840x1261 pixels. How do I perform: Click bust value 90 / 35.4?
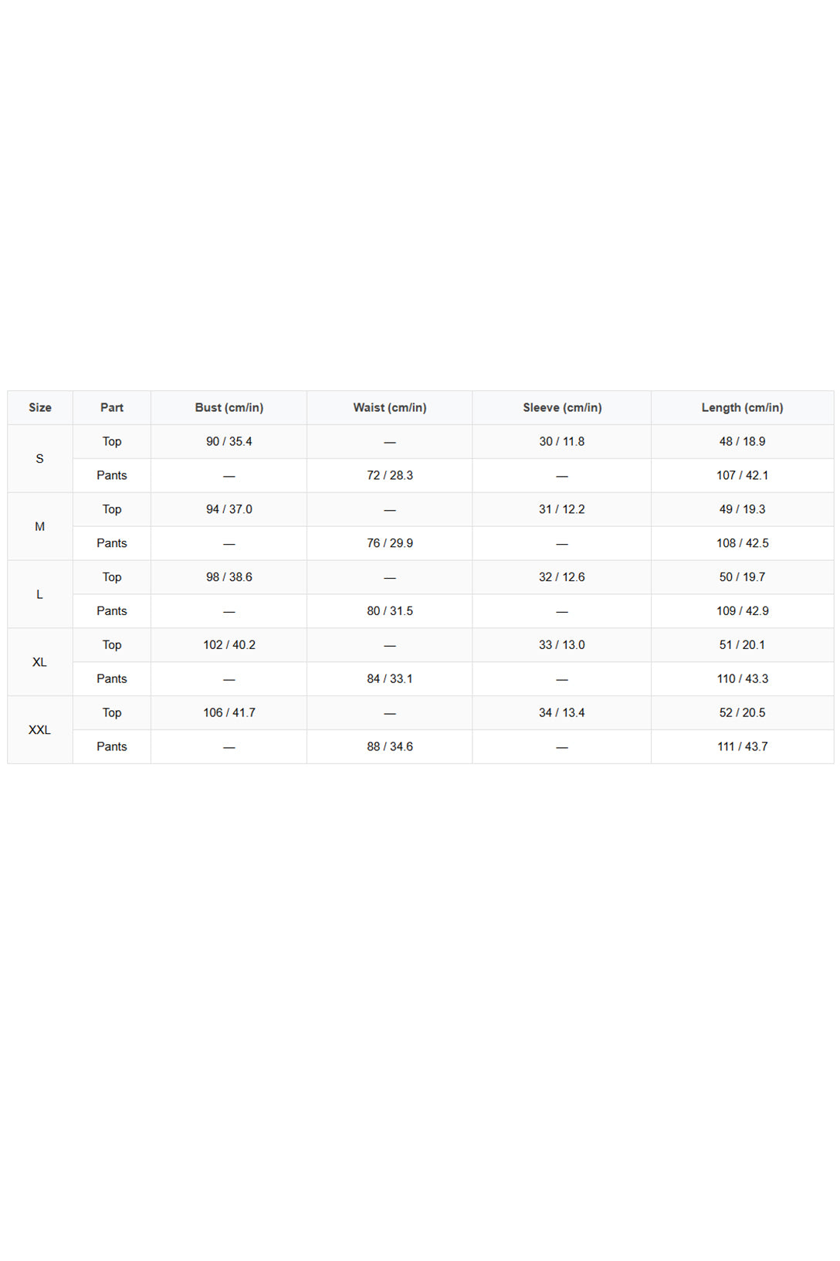[229, 441]
